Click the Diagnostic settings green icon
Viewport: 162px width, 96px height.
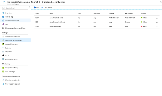(x=3, y=68)
